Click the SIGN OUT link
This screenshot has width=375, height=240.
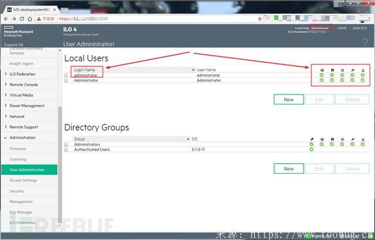360,28
